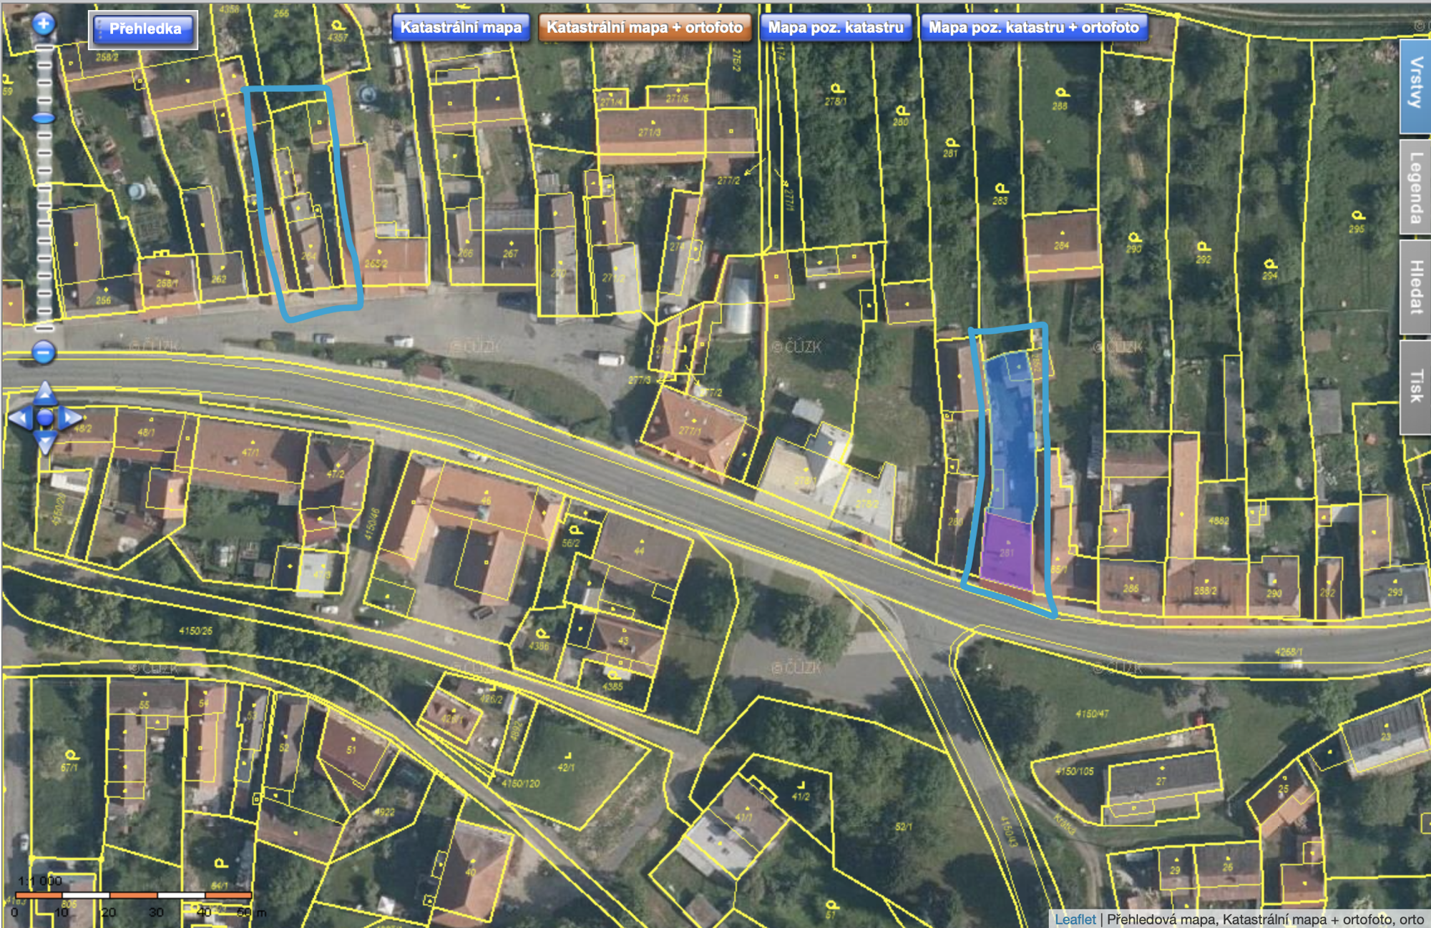The width and height of the screenshot is (1431, 928).
Task: Expand the Legenda side panel
Action: (1415, 187)
